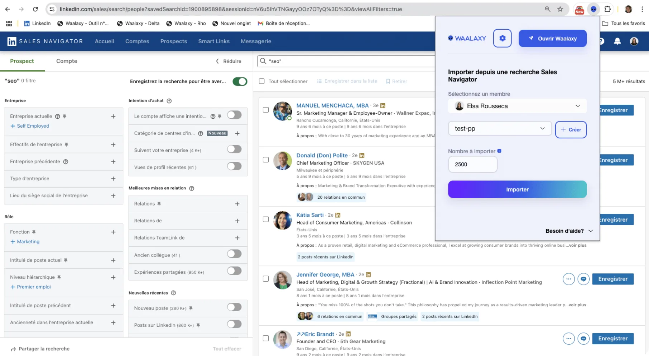This screenshot has width=649, height=356.
Task: Select Donald (Don) Polite checkbox
Action: pos(266,160)
